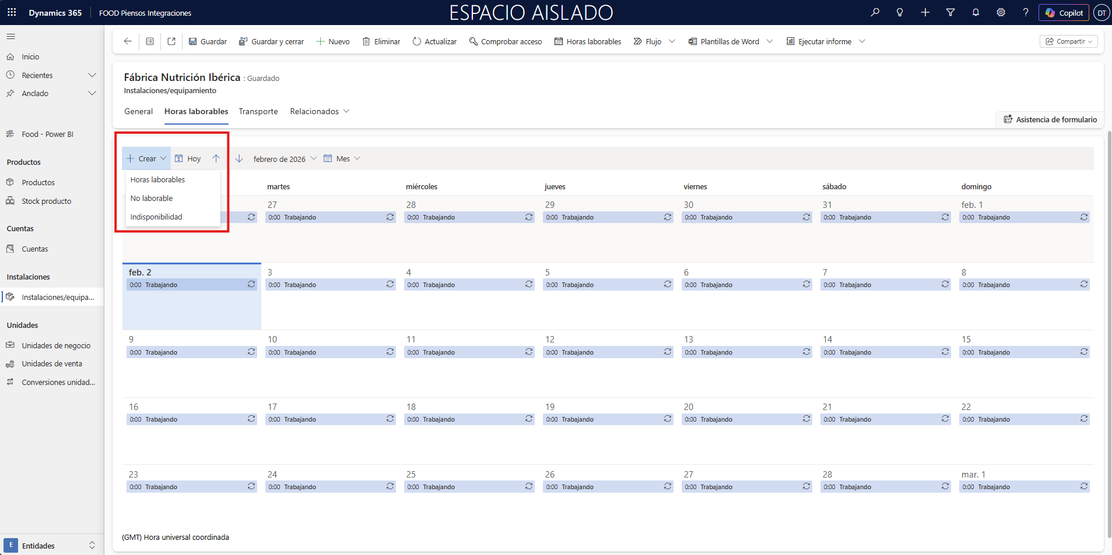Click the advanced filter funnel icon
Viewport: 1112px width, 555px height.
click(x=950, y=12)
